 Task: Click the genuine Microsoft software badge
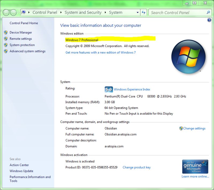point(195,167)
